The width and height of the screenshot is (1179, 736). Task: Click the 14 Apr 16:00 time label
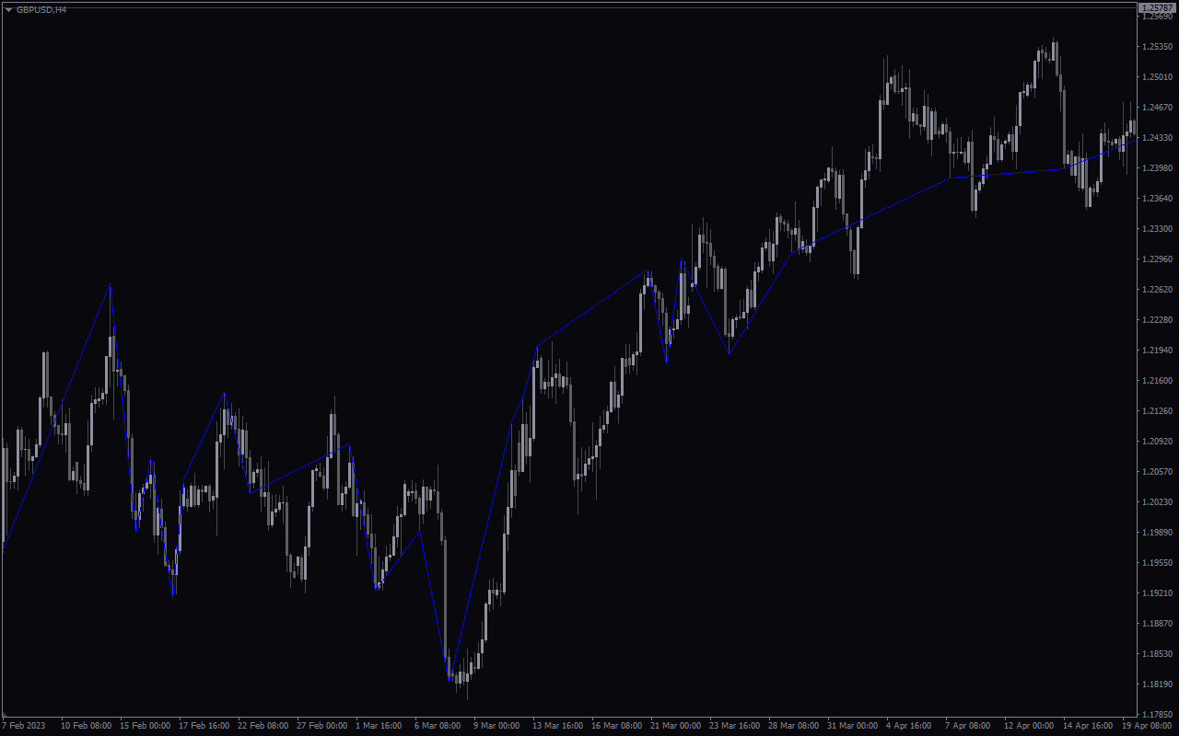[x=1089, y=725]
